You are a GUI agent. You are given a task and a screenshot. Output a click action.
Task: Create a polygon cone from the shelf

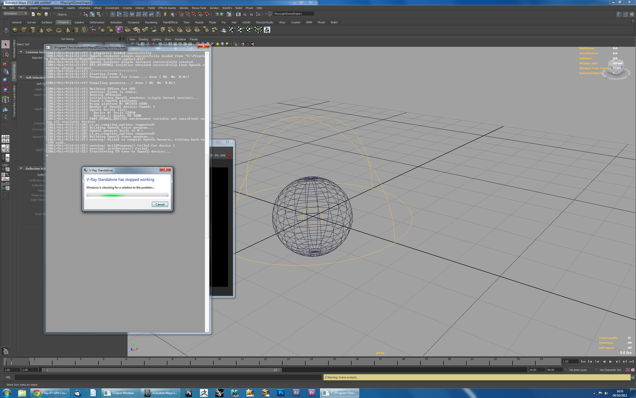(41, 30)
